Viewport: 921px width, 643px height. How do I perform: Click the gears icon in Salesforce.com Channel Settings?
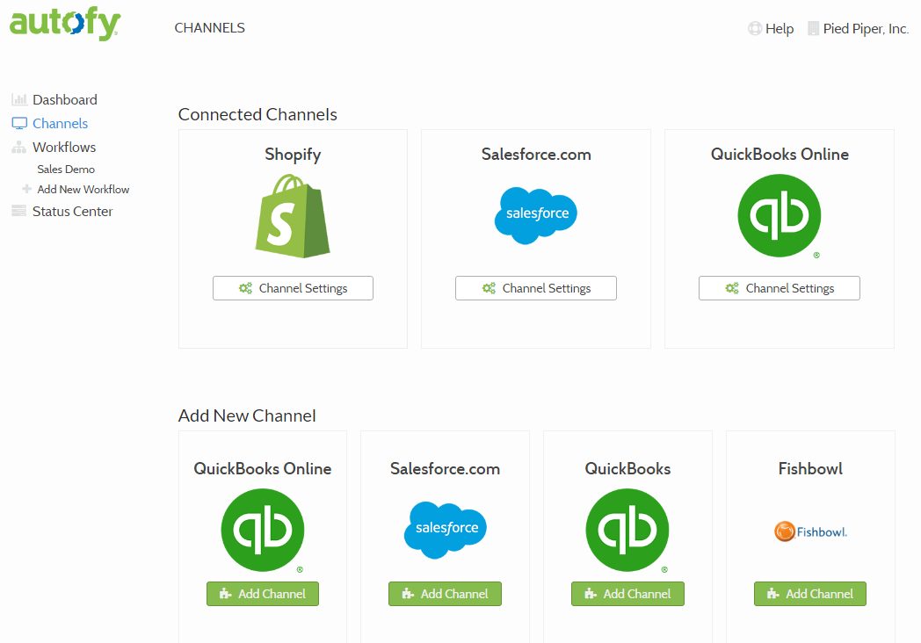(x=489, y=288)
